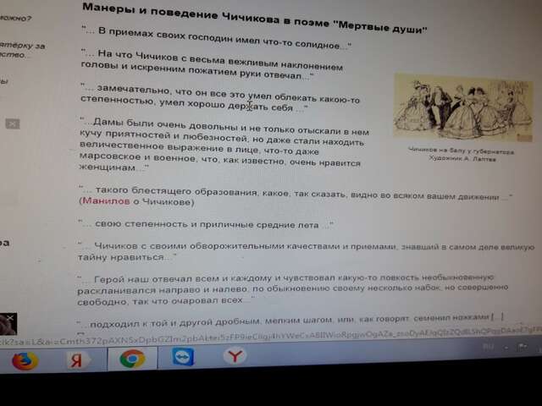Open Yandex Browser taskbar icon
542x406 pixels.
click(235, 355)
